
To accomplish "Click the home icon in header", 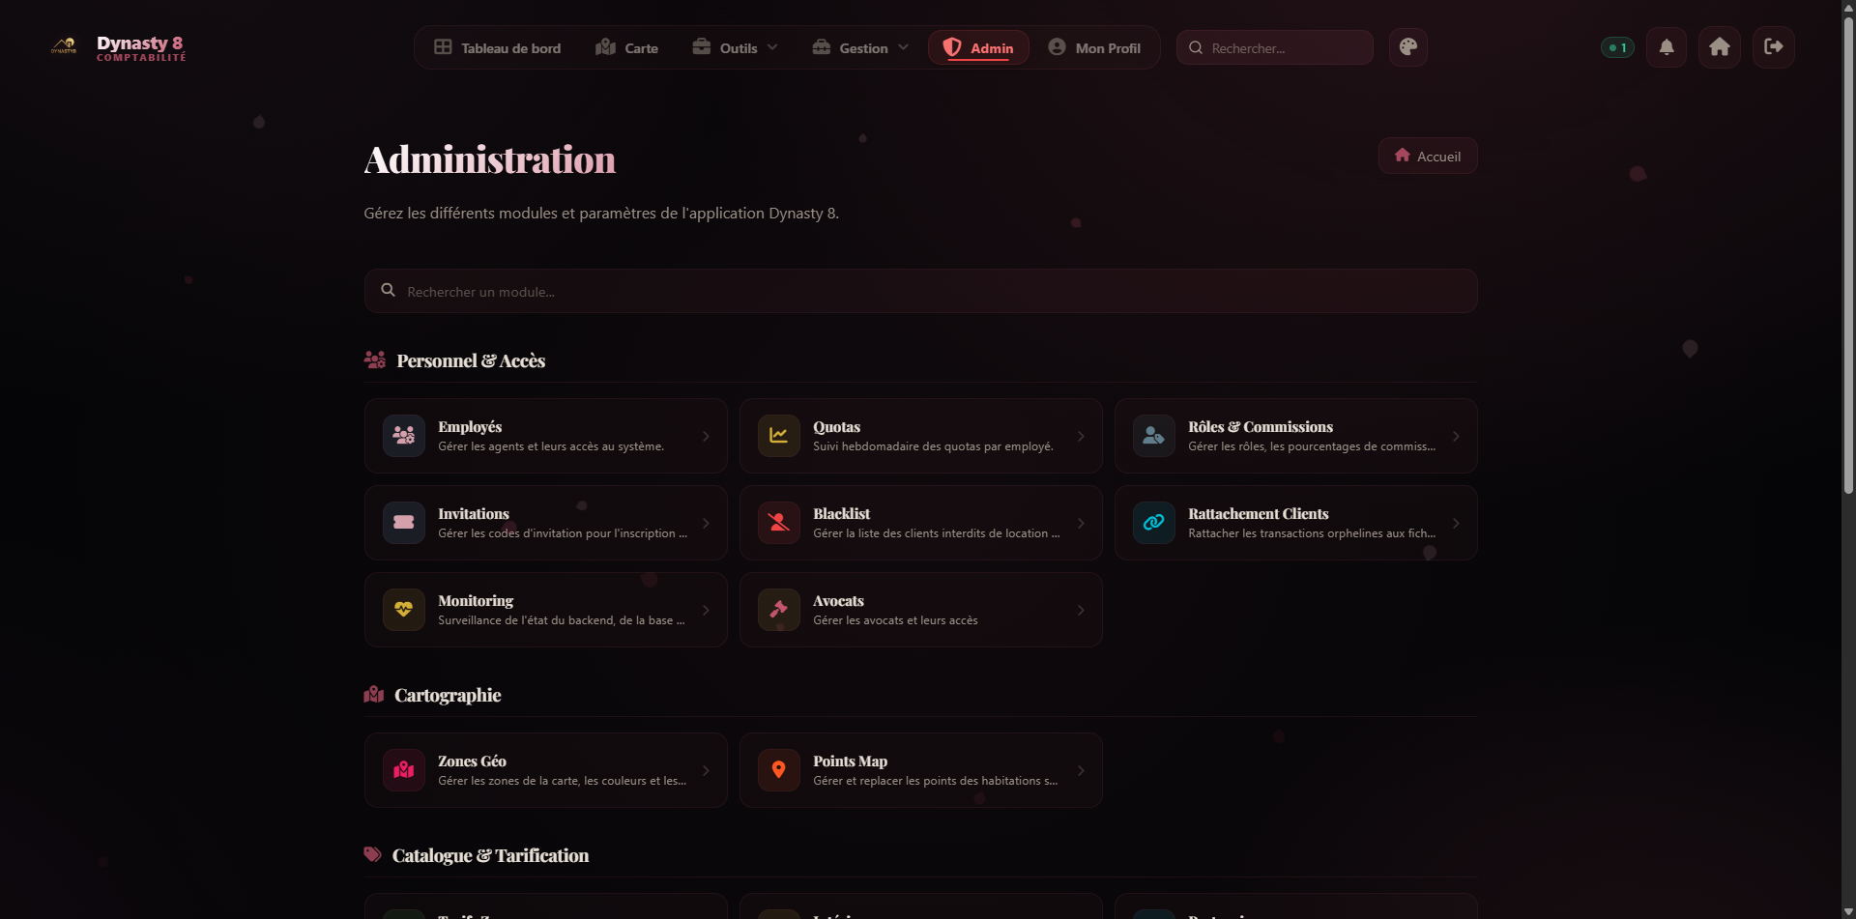I will (x=1719, y=47).
